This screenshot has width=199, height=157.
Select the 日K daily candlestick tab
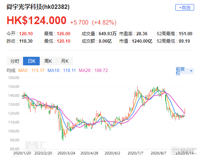coord(31,61)
